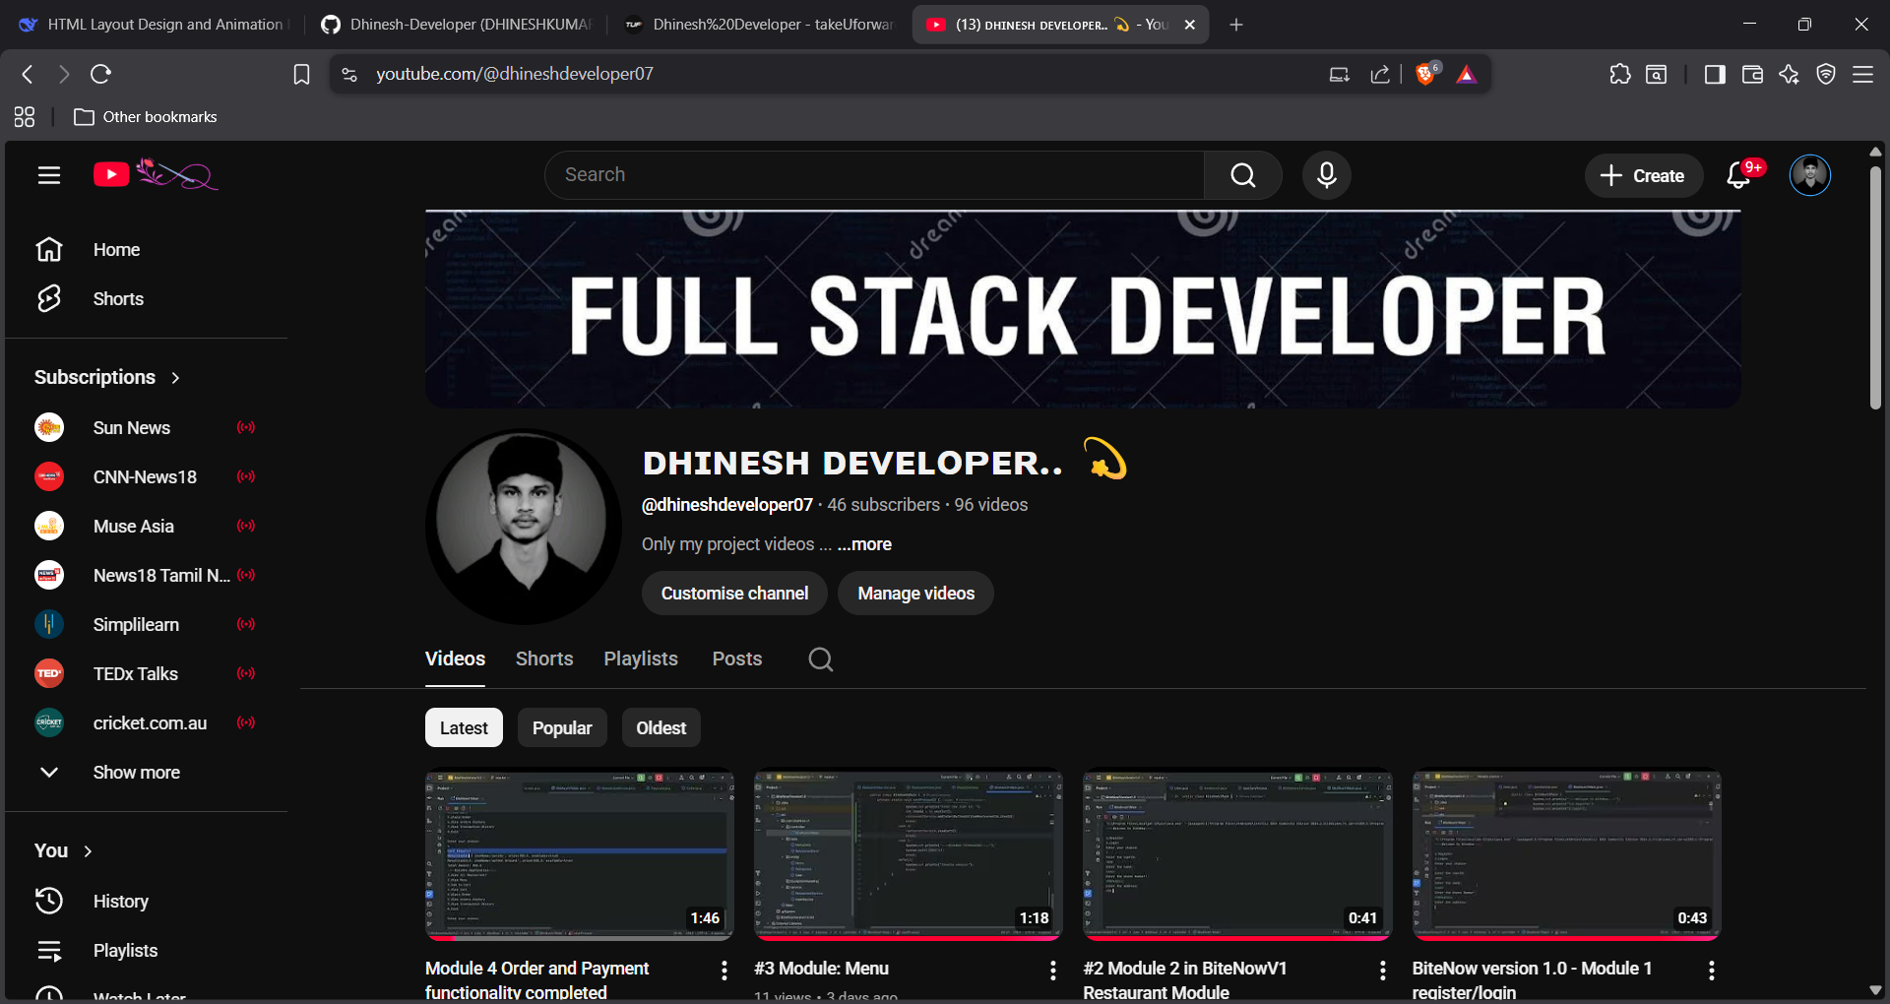1890x1004 pixels.
Task: Open the 'Module 4 Order and Payment' video thumbnail
Action: 579,853
